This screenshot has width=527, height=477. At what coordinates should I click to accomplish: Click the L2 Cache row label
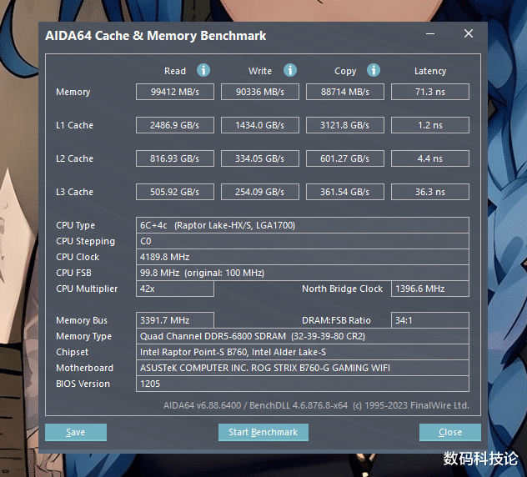74,158
